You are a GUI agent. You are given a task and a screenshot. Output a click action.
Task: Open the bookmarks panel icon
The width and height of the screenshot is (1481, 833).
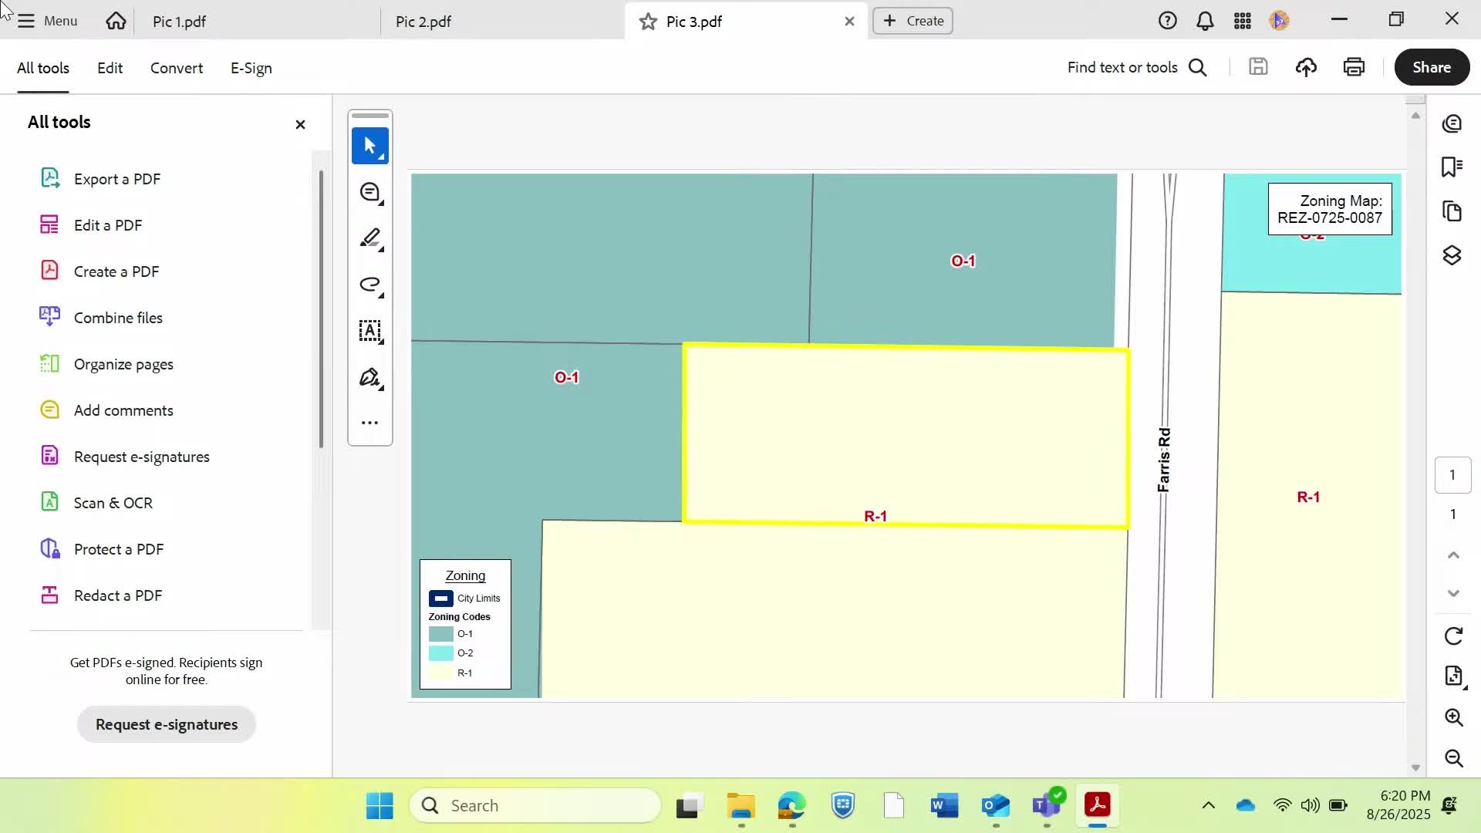[x=1452, y=167]
